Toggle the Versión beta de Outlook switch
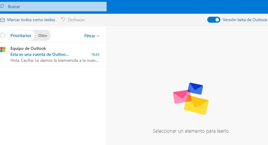Image resolution: width=268 pixels, height=145 pixels. point(214,20)
